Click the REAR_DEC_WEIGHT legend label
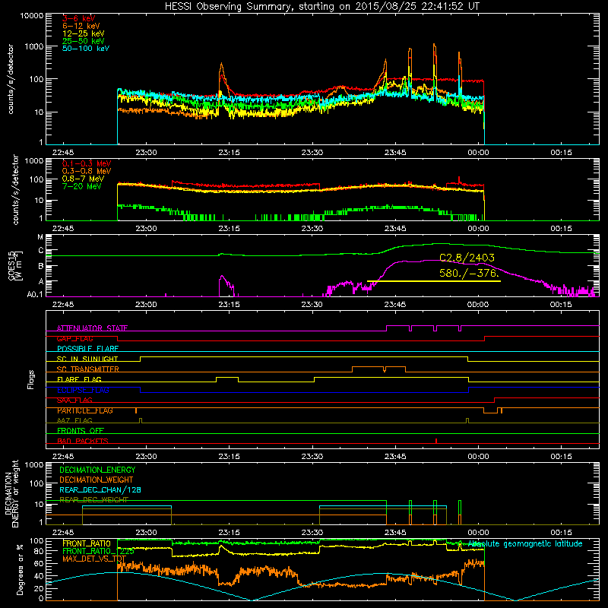The image size is (608, 608). pos(93,500)
